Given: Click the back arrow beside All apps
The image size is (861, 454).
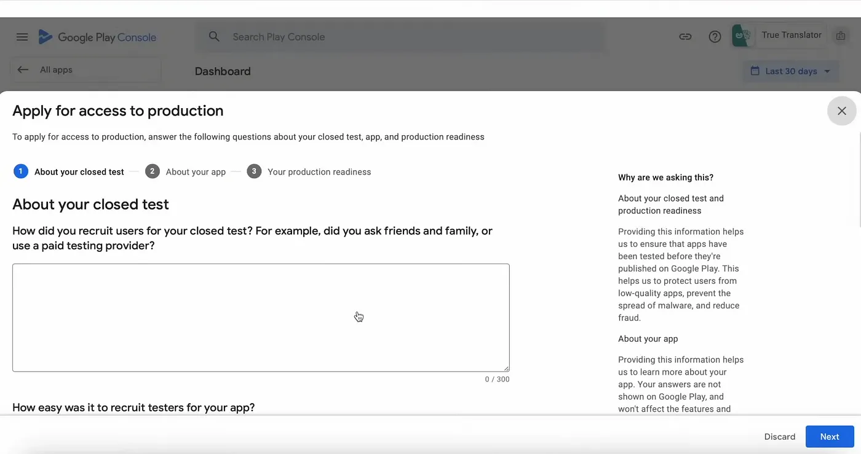Looking at the screenshot, I should click(23, 70).
